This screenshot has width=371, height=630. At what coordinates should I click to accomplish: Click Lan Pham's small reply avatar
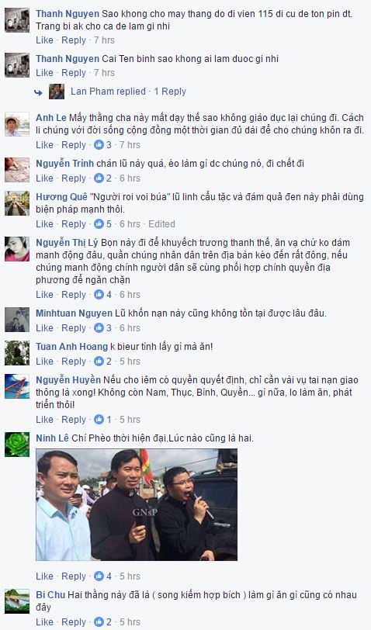[x=57, y=92]
